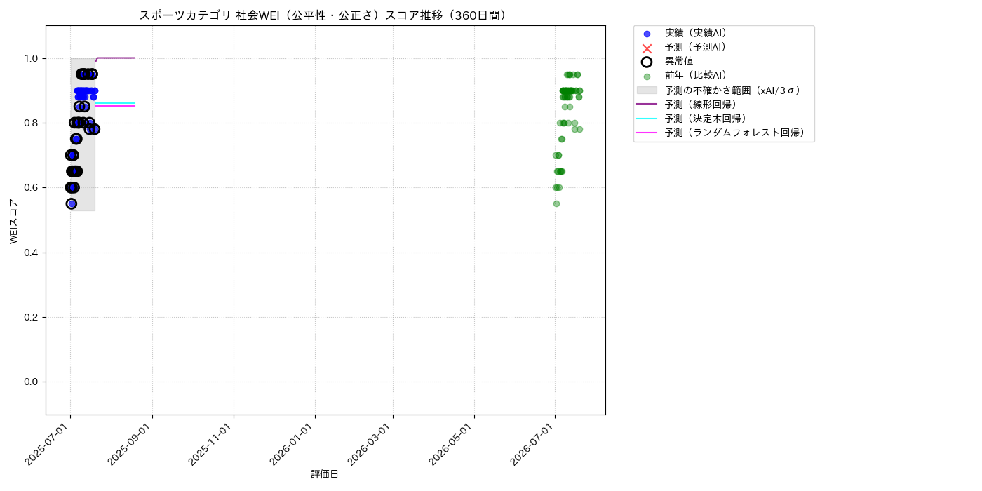Click the lowest outlier point at 0.55
This screenshot has height=491, width=982.
pyautogui.click(x=72, y=203)
